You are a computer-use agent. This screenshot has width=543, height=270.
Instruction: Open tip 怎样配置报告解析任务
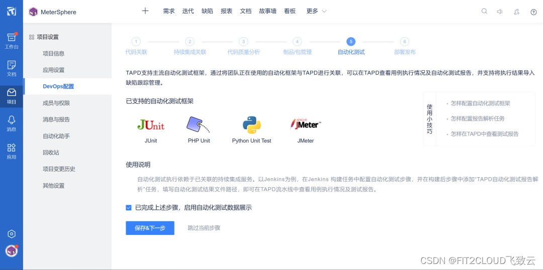478,118
